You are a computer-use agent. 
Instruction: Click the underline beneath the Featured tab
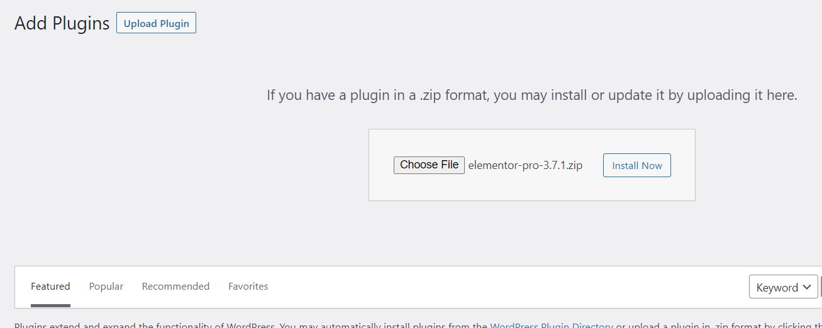(50, 305)
